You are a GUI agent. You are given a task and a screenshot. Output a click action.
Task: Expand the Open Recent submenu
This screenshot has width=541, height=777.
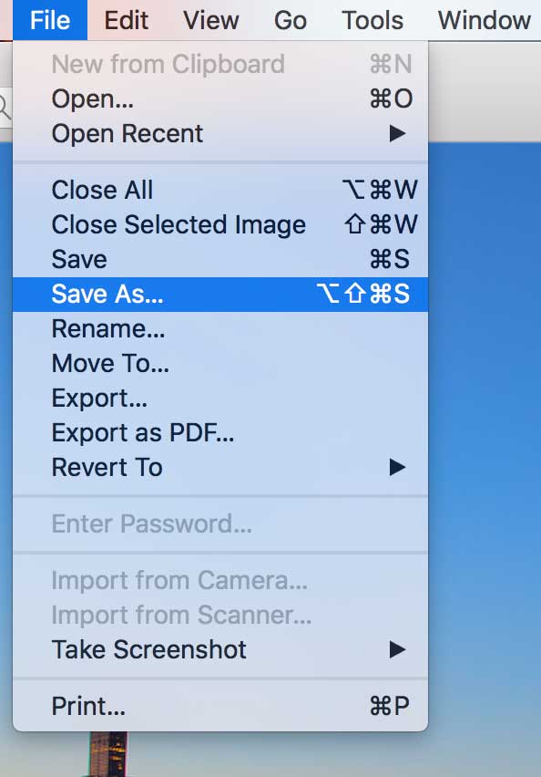point(128,133)
